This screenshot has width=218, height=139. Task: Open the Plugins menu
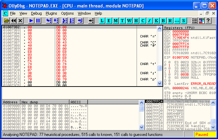[x=51, y=14]
